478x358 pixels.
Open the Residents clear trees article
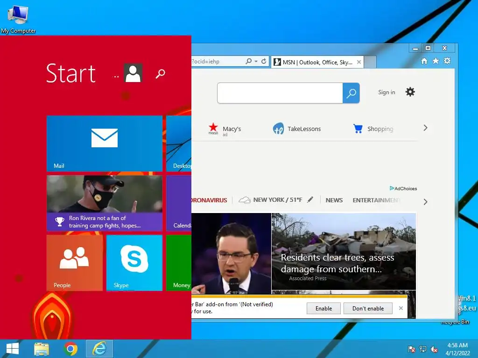coord(344,251)
